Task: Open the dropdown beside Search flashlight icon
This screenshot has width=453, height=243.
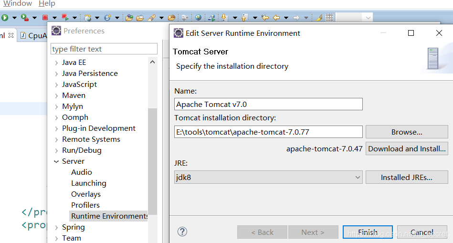Action: click(161, 18)
